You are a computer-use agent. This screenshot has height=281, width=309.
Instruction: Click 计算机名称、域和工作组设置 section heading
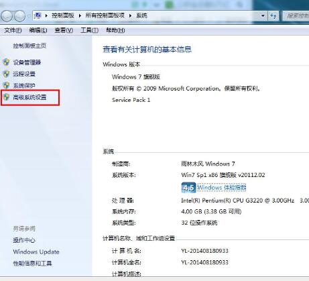tap(139, 239)
